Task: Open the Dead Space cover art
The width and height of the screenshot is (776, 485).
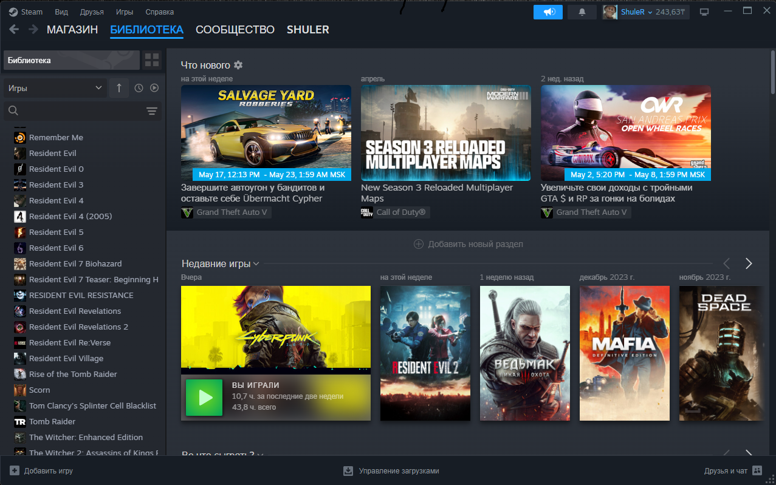Action: [722, 353]
